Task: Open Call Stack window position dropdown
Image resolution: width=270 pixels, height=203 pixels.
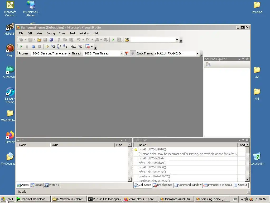Action: tap(239, 140)
